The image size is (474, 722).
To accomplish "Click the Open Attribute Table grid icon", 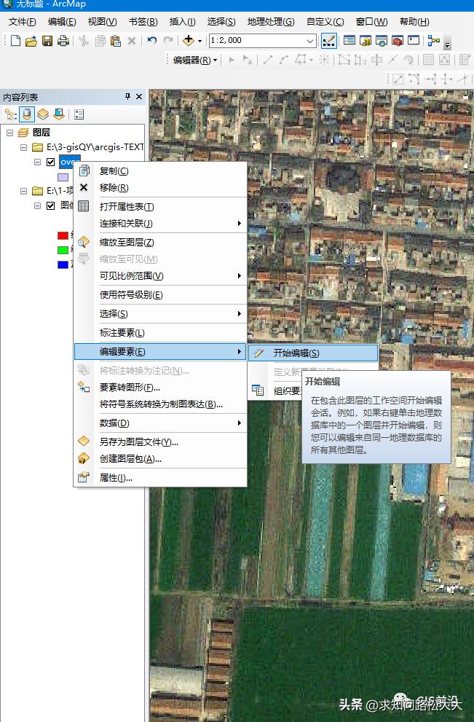I will click(x=83, y=206).
